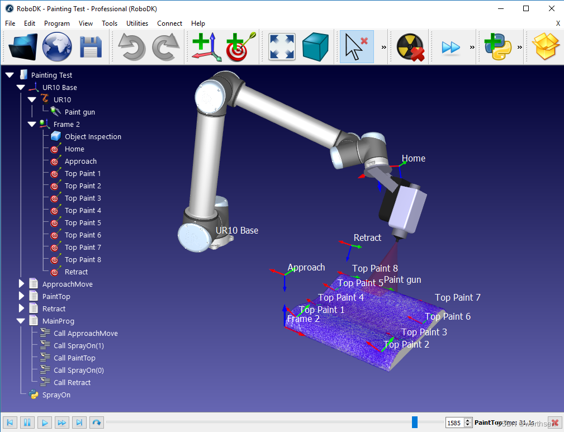
Task: Expand toolbar overflow after cursor tool
Action: tap(384, 47)
